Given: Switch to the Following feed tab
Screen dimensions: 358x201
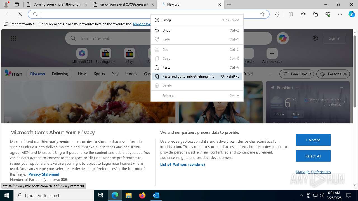Looking at the screenshot, I should click(60, 74).
